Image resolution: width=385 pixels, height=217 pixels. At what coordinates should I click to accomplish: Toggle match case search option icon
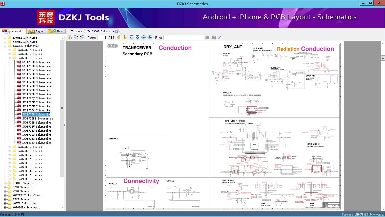(x=219, y=37)
